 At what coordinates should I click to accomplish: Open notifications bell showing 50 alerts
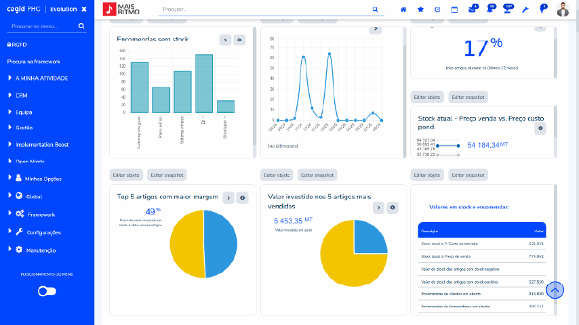(490, 9)
